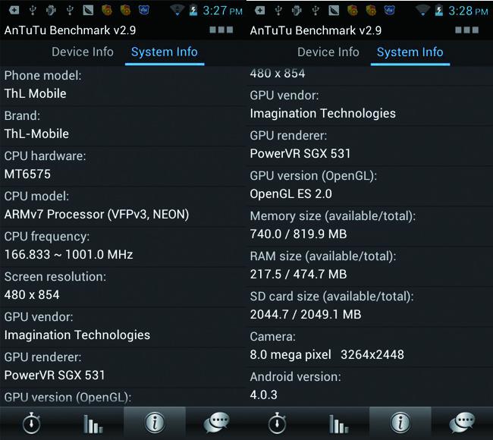Select System Info tab on left screen
Image resolution: width=493 pixels, height=440 pixels.
coord(165,52)
